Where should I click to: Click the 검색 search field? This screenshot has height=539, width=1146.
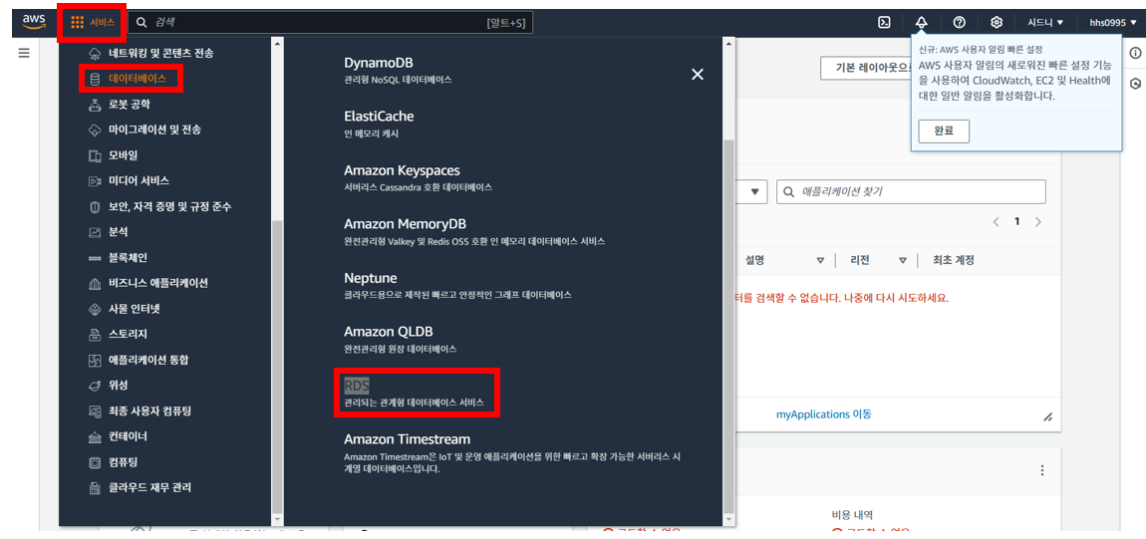point(331,23)
